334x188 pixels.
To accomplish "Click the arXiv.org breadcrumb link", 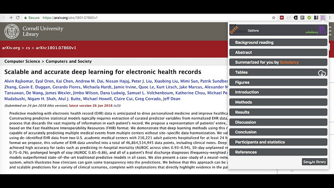I will pyautogui.click(x=11, y=48).
